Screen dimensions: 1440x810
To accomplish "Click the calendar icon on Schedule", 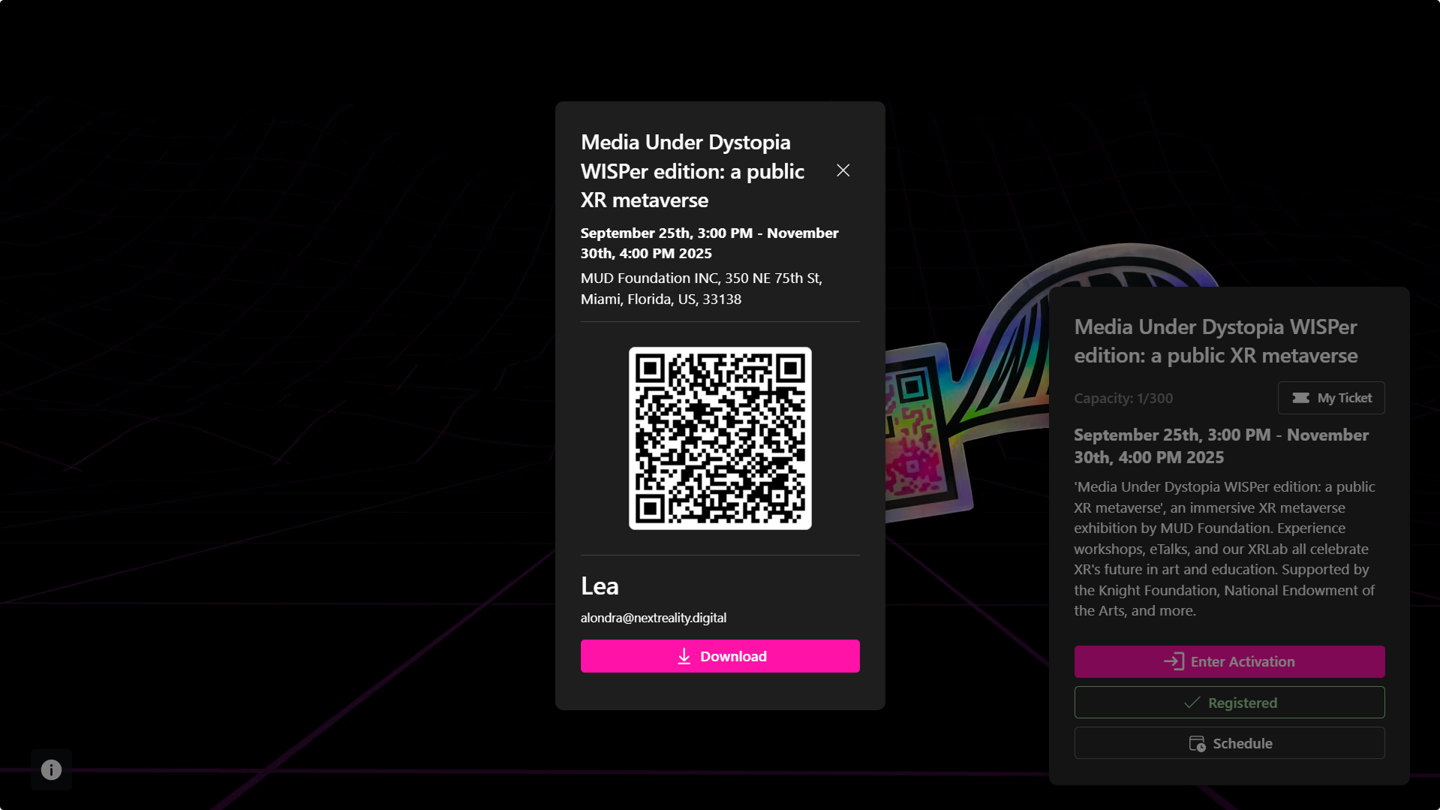I will 1197,743.
